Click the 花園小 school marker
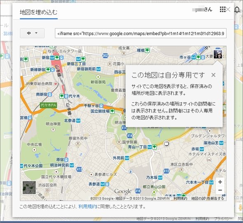This screenshot has width=243, height=223. pos(110,64)
